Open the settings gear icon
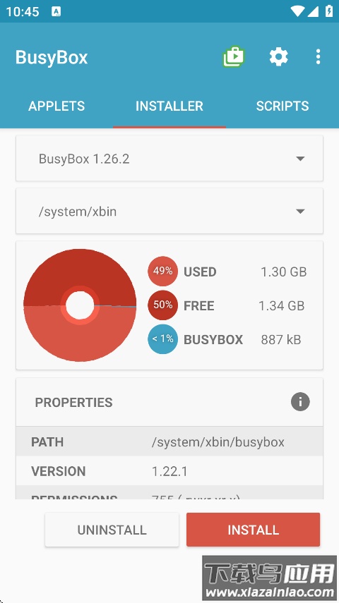This screenshot has width=339, height=603. [x=278, y=57]
